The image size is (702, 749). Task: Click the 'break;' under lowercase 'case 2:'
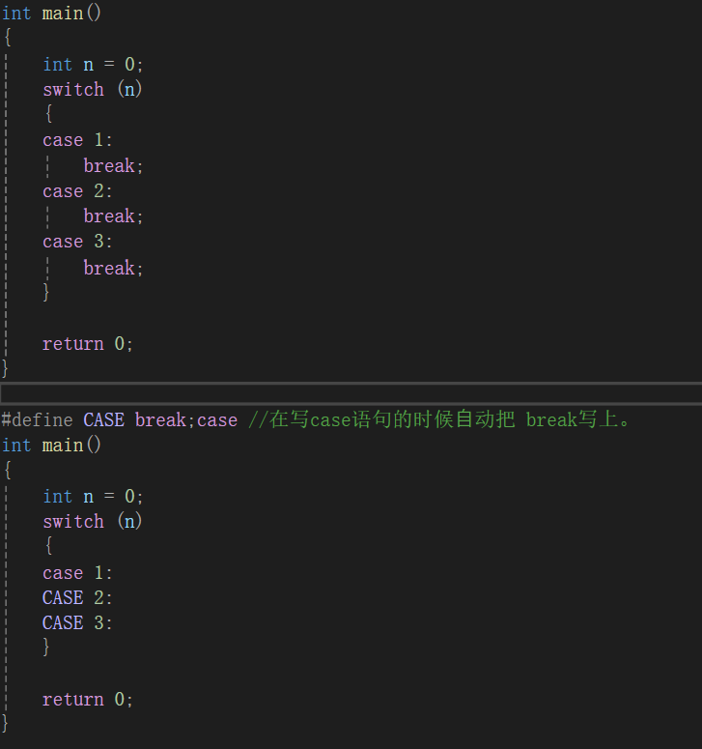(113, 216)
